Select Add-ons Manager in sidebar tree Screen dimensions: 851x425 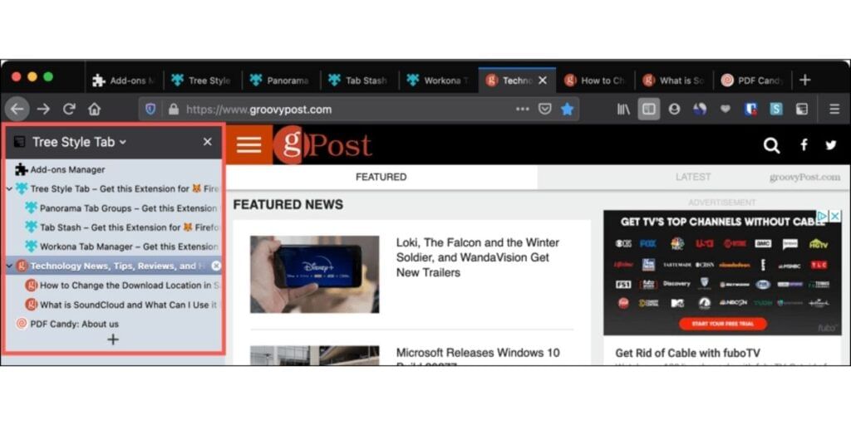pos(113,169)
